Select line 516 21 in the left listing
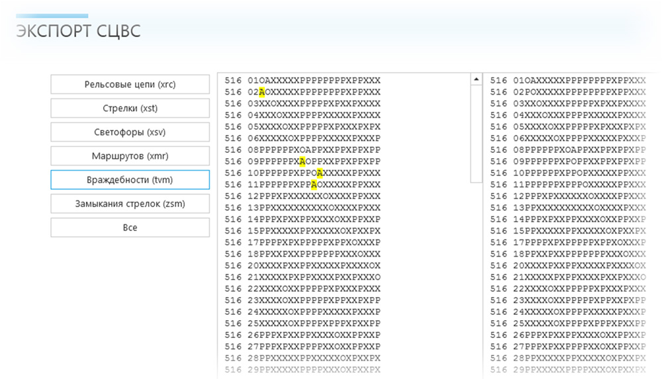662x379 pixels. [303, 277]
